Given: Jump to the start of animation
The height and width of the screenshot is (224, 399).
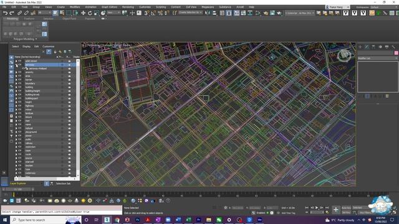Looking at the screenshot, I should pyautogui.click(x=307, y=208).
